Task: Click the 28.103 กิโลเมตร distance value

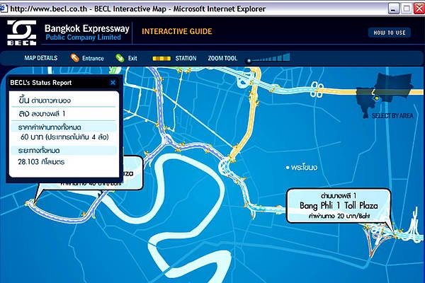Action: 41,162
